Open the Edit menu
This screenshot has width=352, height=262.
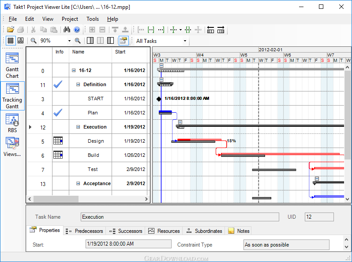pos(30,19)
